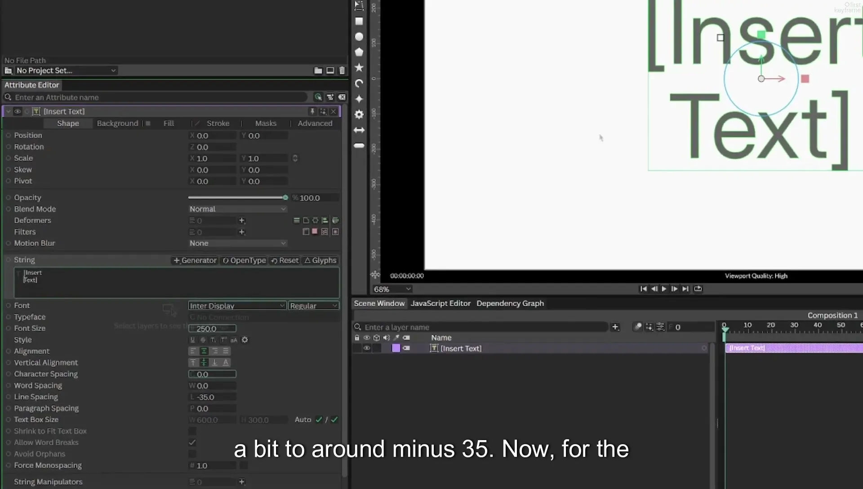Click the Font Size 250.0 field
The image size is (863, 489).
click(x=212, y=329)
